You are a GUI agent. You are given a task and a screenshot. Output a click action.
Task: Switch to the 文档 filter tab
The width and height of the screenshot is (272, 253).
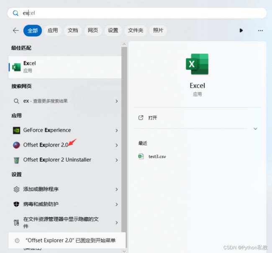73,30
